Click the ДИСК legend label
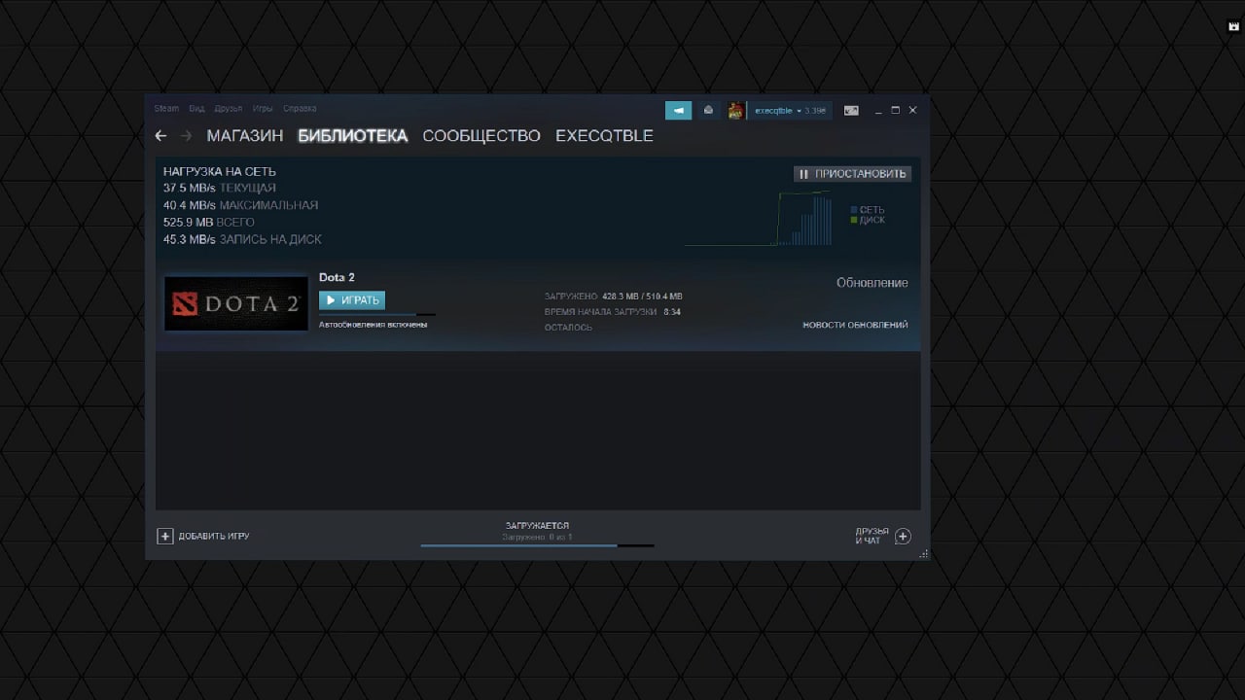This screenshot has width=1245, height=700. click(872, 220)
